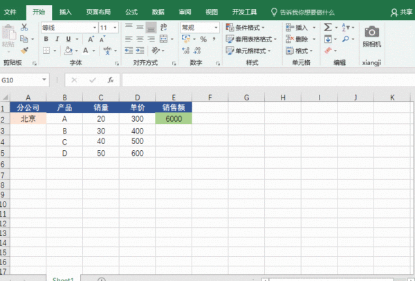Select cell A2 北京
Screen dimensions: 415x281
pyautogui.click(x=28, y=118)
